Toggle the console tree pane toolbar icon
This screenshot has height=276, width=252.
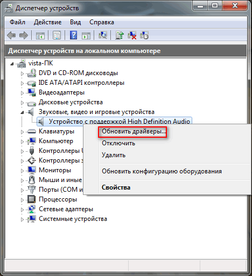40,35
